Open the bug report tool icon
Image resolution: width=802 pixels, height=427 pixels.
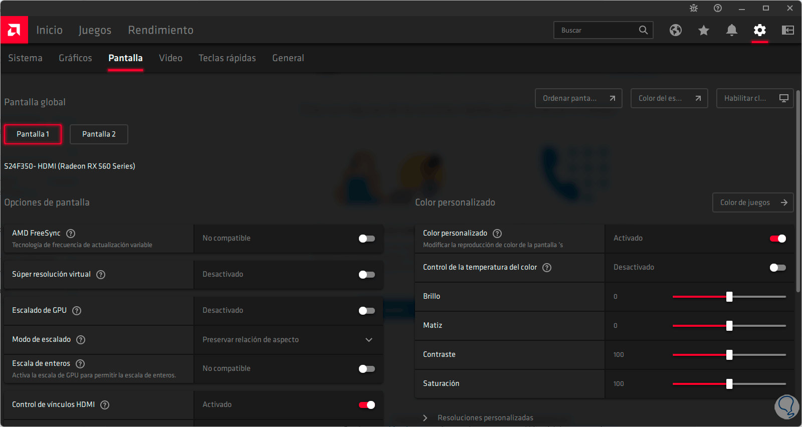694,8
